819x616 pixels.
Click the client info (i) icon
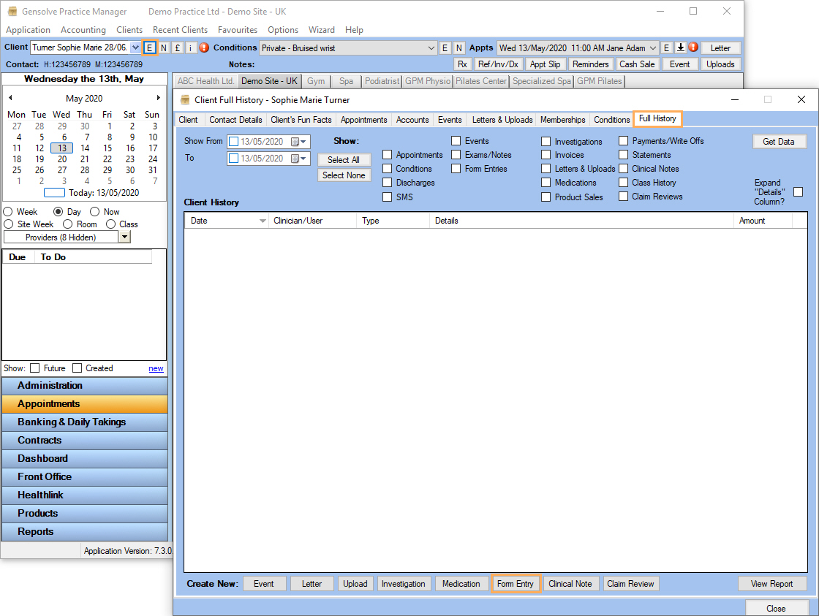pyautogui.click(x=191, y=47)
